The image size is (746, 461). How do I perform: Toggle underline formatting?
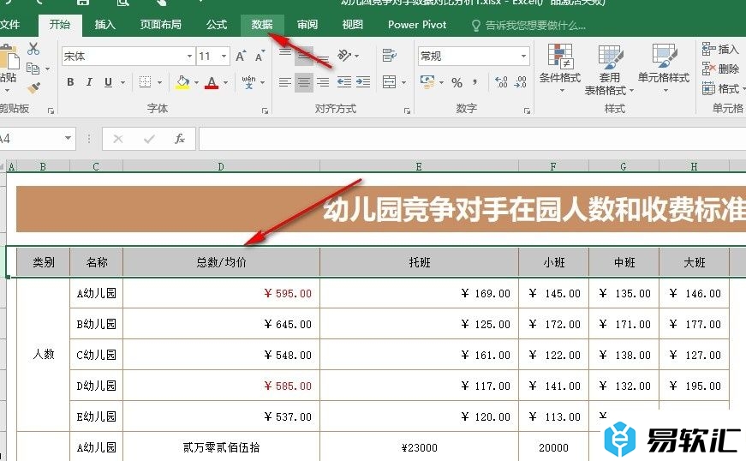tap(108, 81)
